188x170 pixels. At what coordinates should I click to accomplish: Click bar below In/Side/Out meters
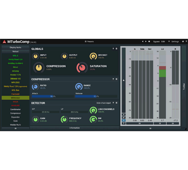pos(140,123)
